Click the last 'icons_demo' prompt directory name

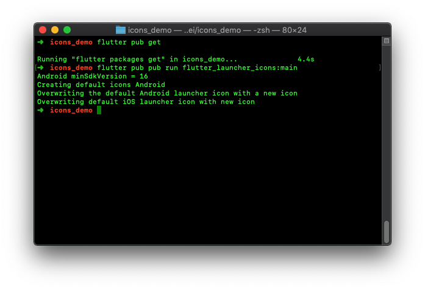tap(71, 110)
